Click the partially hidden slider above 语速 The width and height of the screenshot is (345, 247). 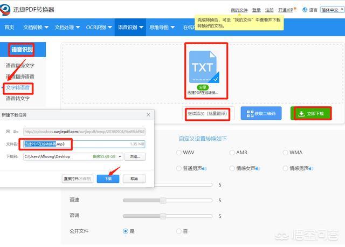tap(183, 184)
